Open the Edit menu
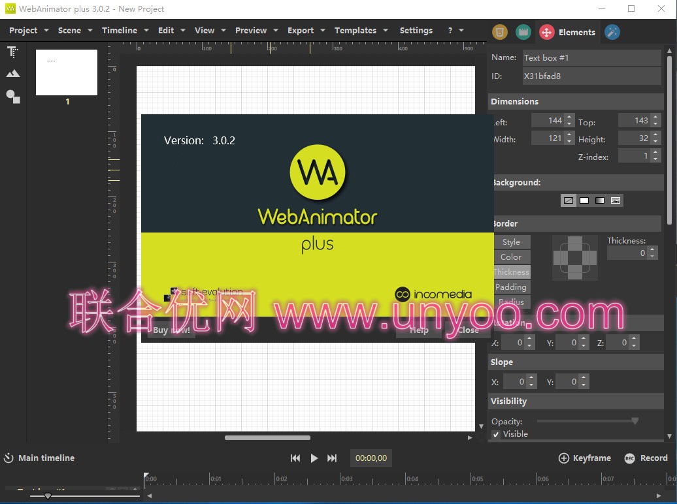Screen dimensions: 677x504 click(171, 30)
